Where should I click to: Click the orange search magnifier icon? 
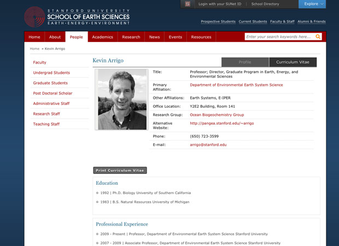(318, 37)
